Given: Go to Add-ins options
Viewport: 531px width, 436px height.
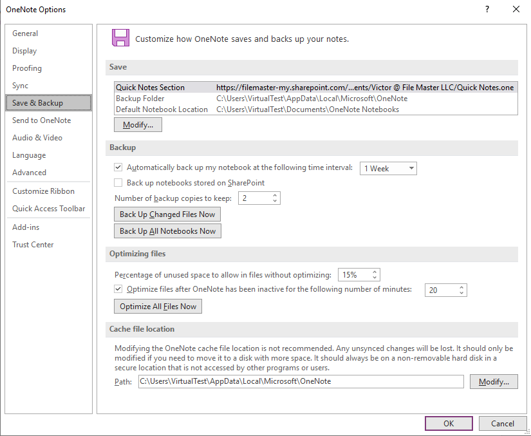Looking at the screenshot, I should (x=48, y=227).
